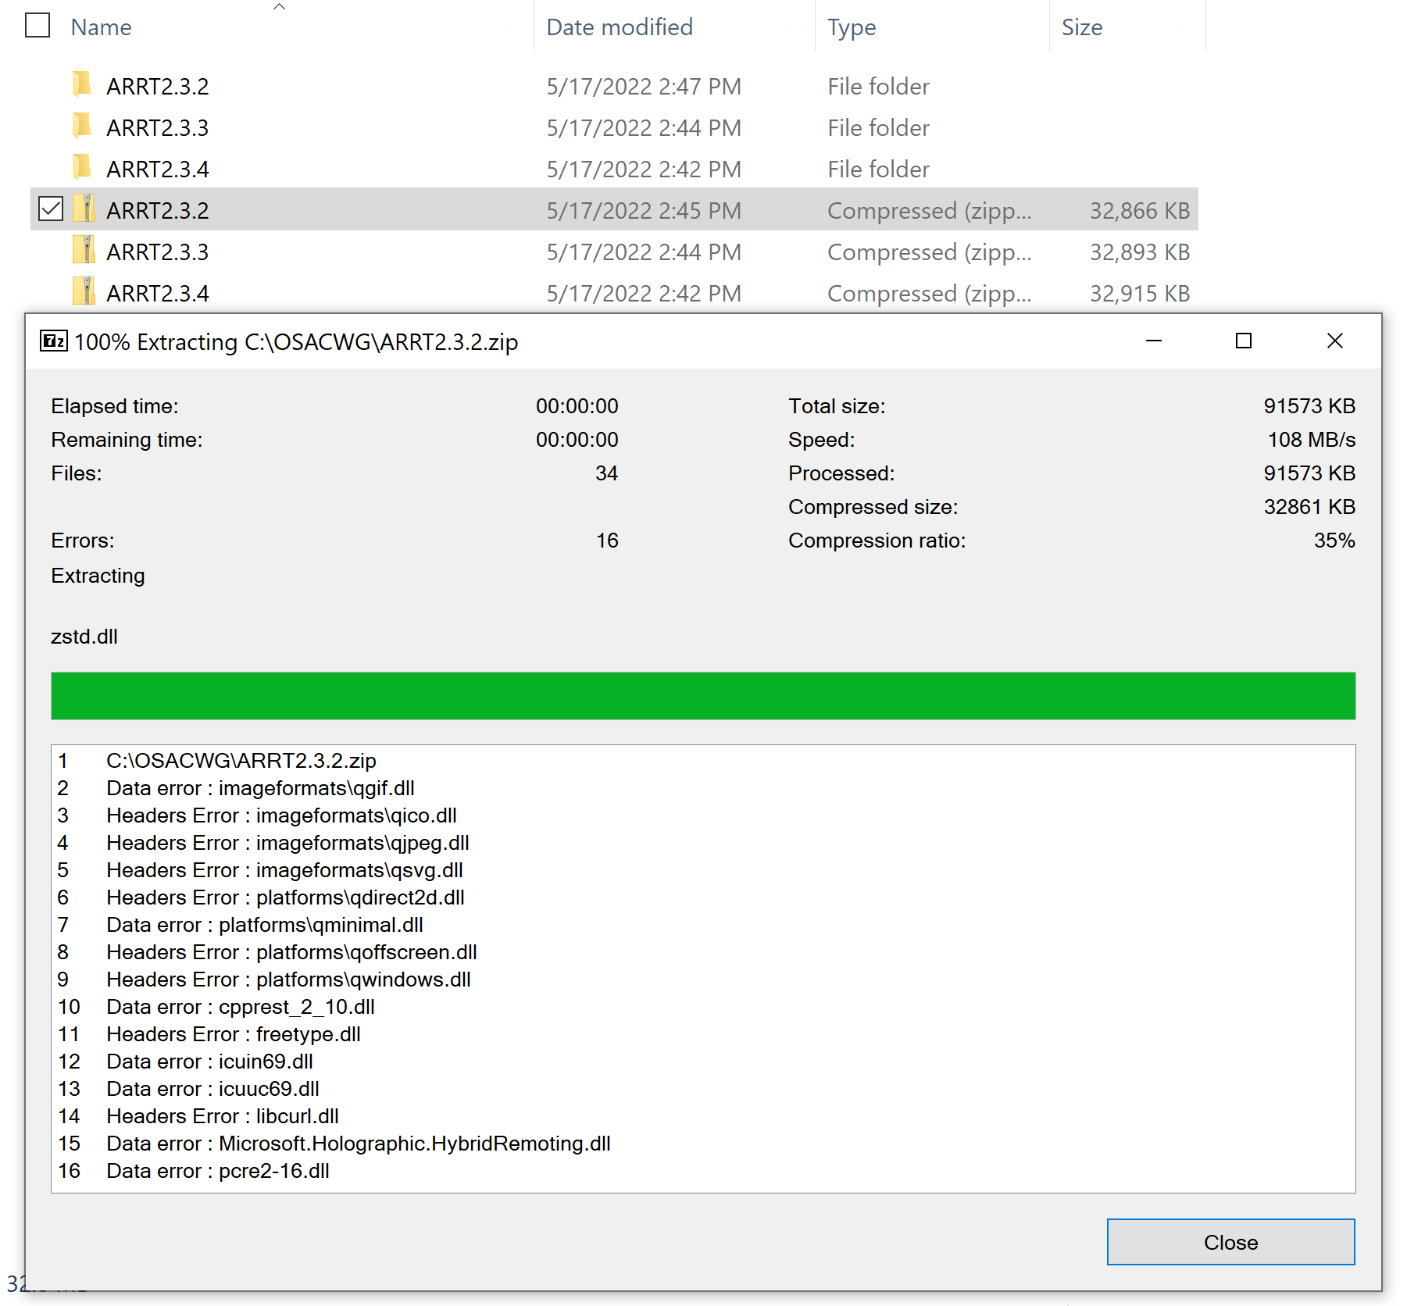
Task: Click the 7-Zip logo in dialog title bar
Action: click(52, 341)
